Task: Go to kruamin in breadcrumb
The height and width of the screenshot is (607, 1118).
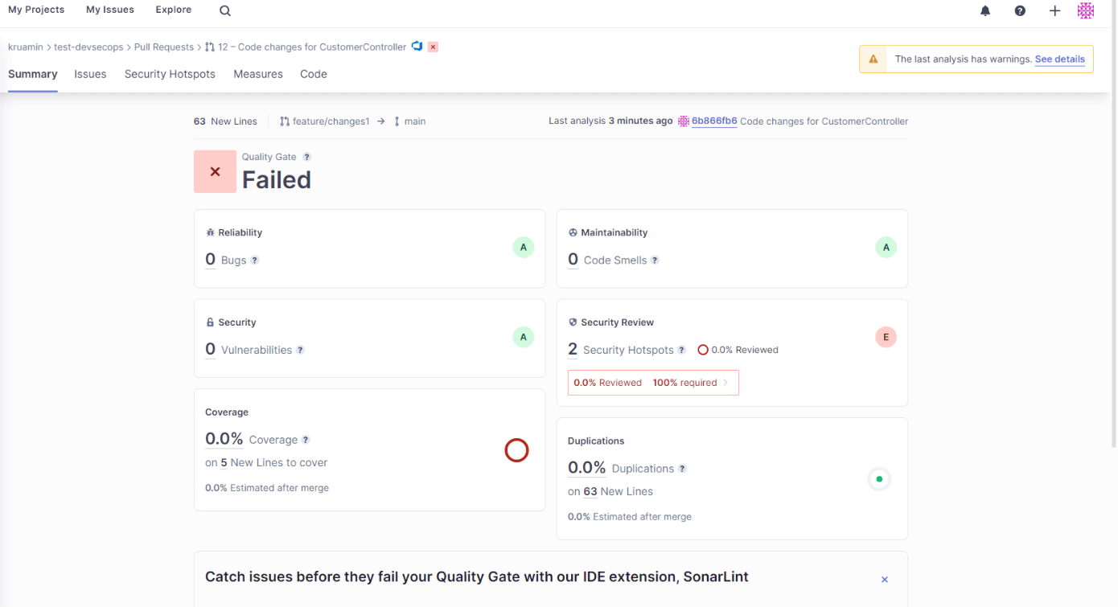Action: click(26, 47)
